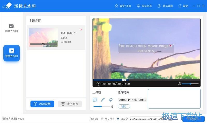This screenshot has width=207, height=124.
Task: Click the 图片去水印 picture icon
Action: pos(11,26)
